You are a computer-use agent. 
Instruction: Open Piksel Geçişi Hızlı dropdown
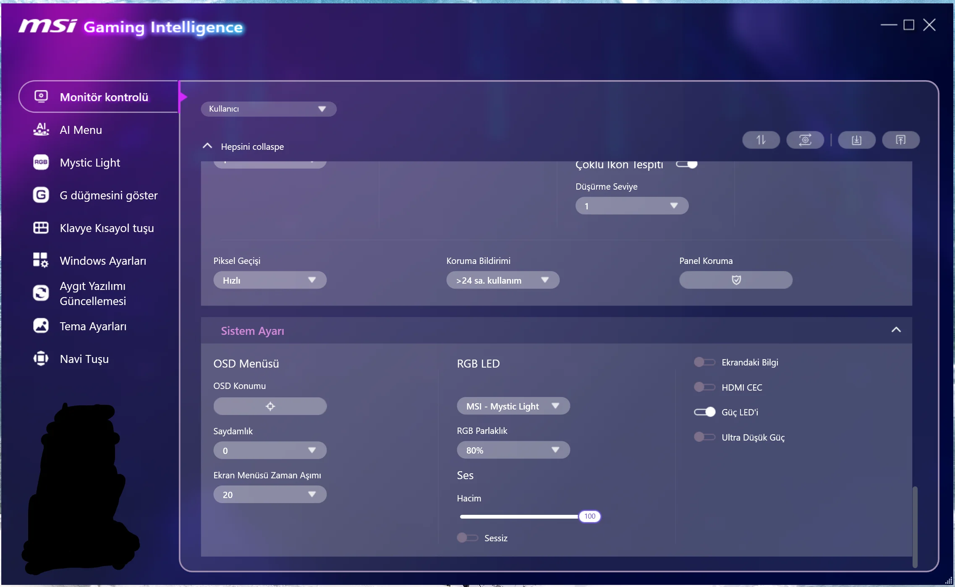click(x=270, y=280)
